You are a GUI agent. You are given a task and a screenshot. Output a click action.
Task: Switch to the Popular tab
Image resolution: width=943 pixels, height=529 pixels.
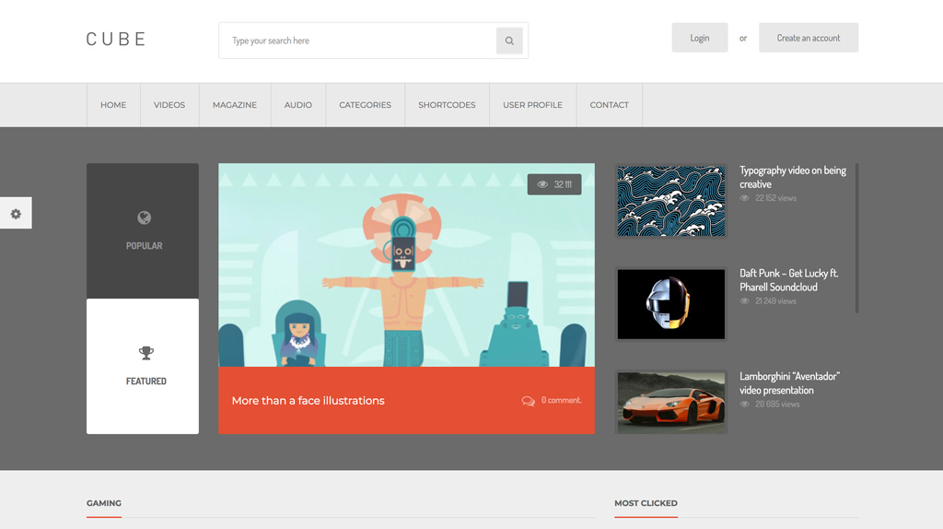point(143,230)
